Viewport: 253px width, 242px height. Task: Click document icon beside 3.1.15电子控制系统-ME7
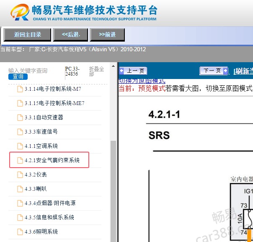coord(20,103)
